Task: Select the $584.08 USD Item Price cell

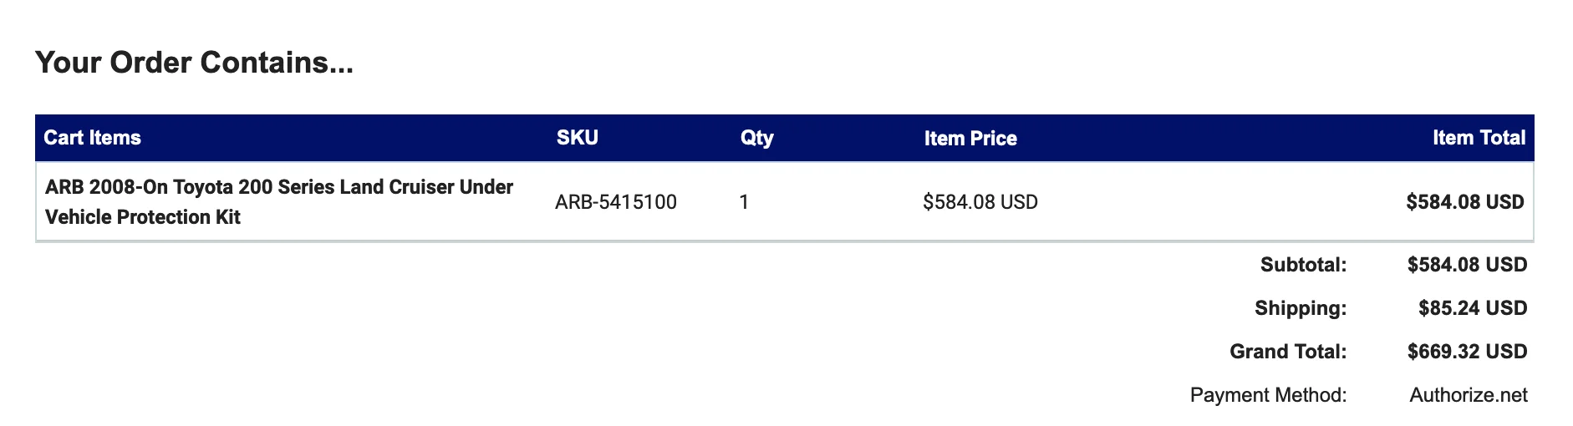Action: point(980,202)
